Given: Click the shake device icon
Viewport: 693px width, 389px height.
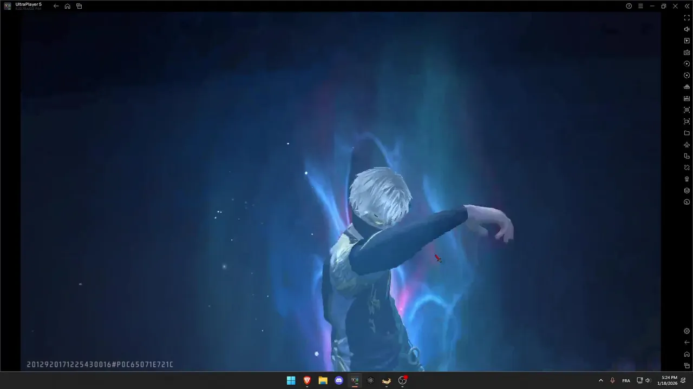Looking at the screenshot, I should coord(687,167).
